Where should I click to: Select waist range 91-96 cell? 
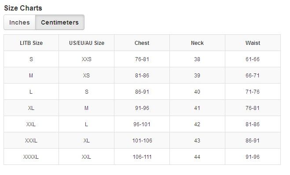click(253, 157)
